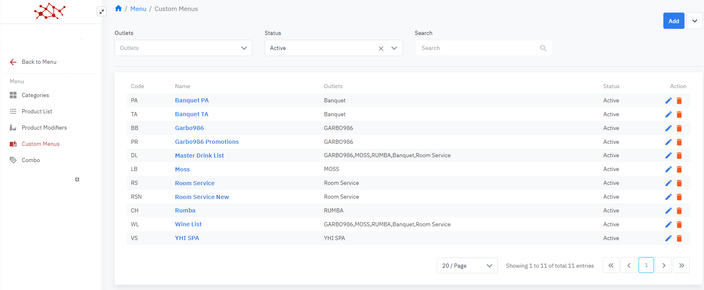The height and width of the screenshot is (290, 704).
Task: Delete the YHI SPA menu row
Action: pyautogui.click(x=679, y=238)
